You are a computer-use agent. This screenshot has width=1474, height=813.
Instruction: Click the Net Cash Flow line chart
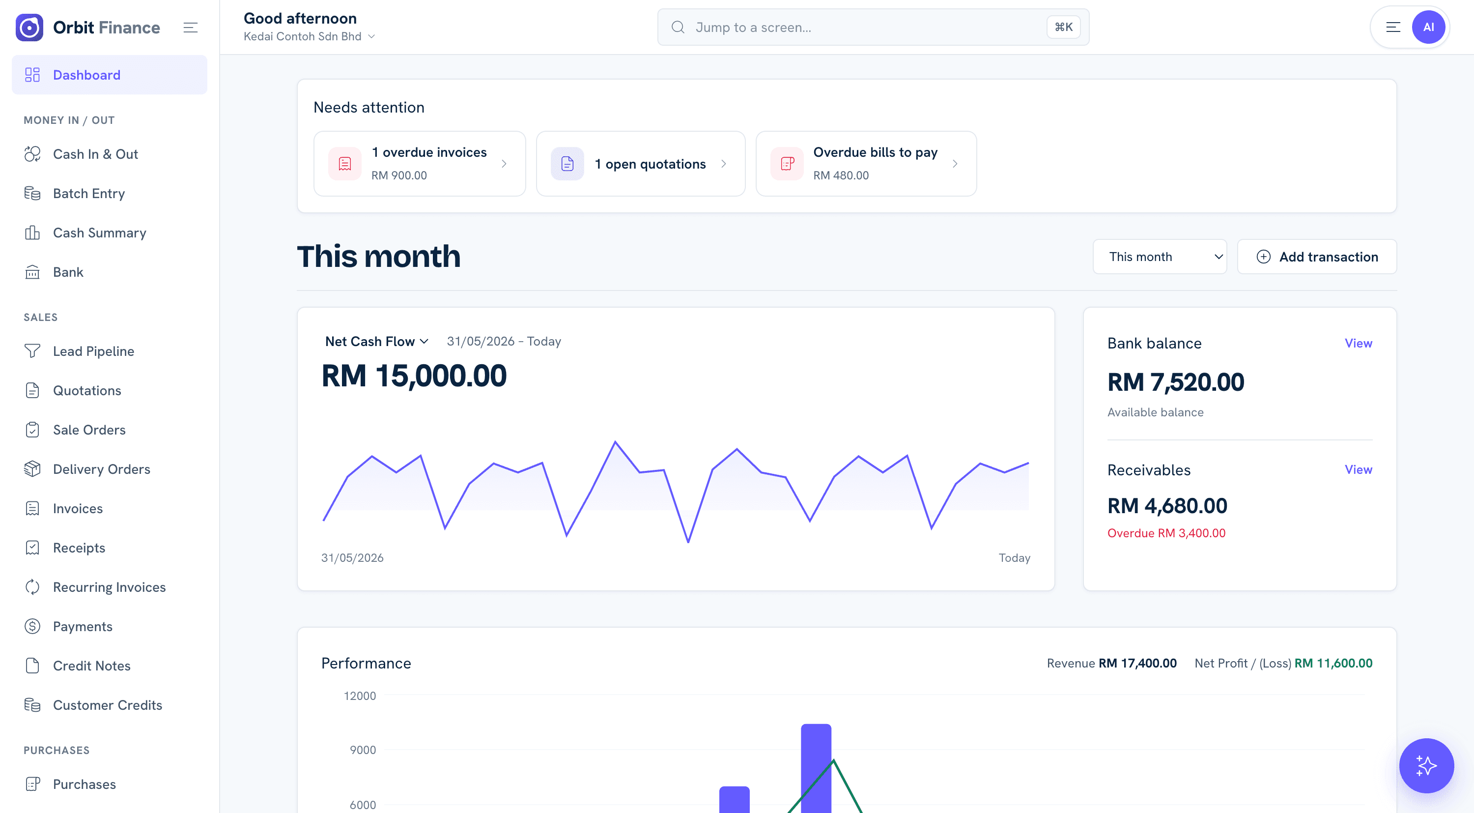click(676, 491)
